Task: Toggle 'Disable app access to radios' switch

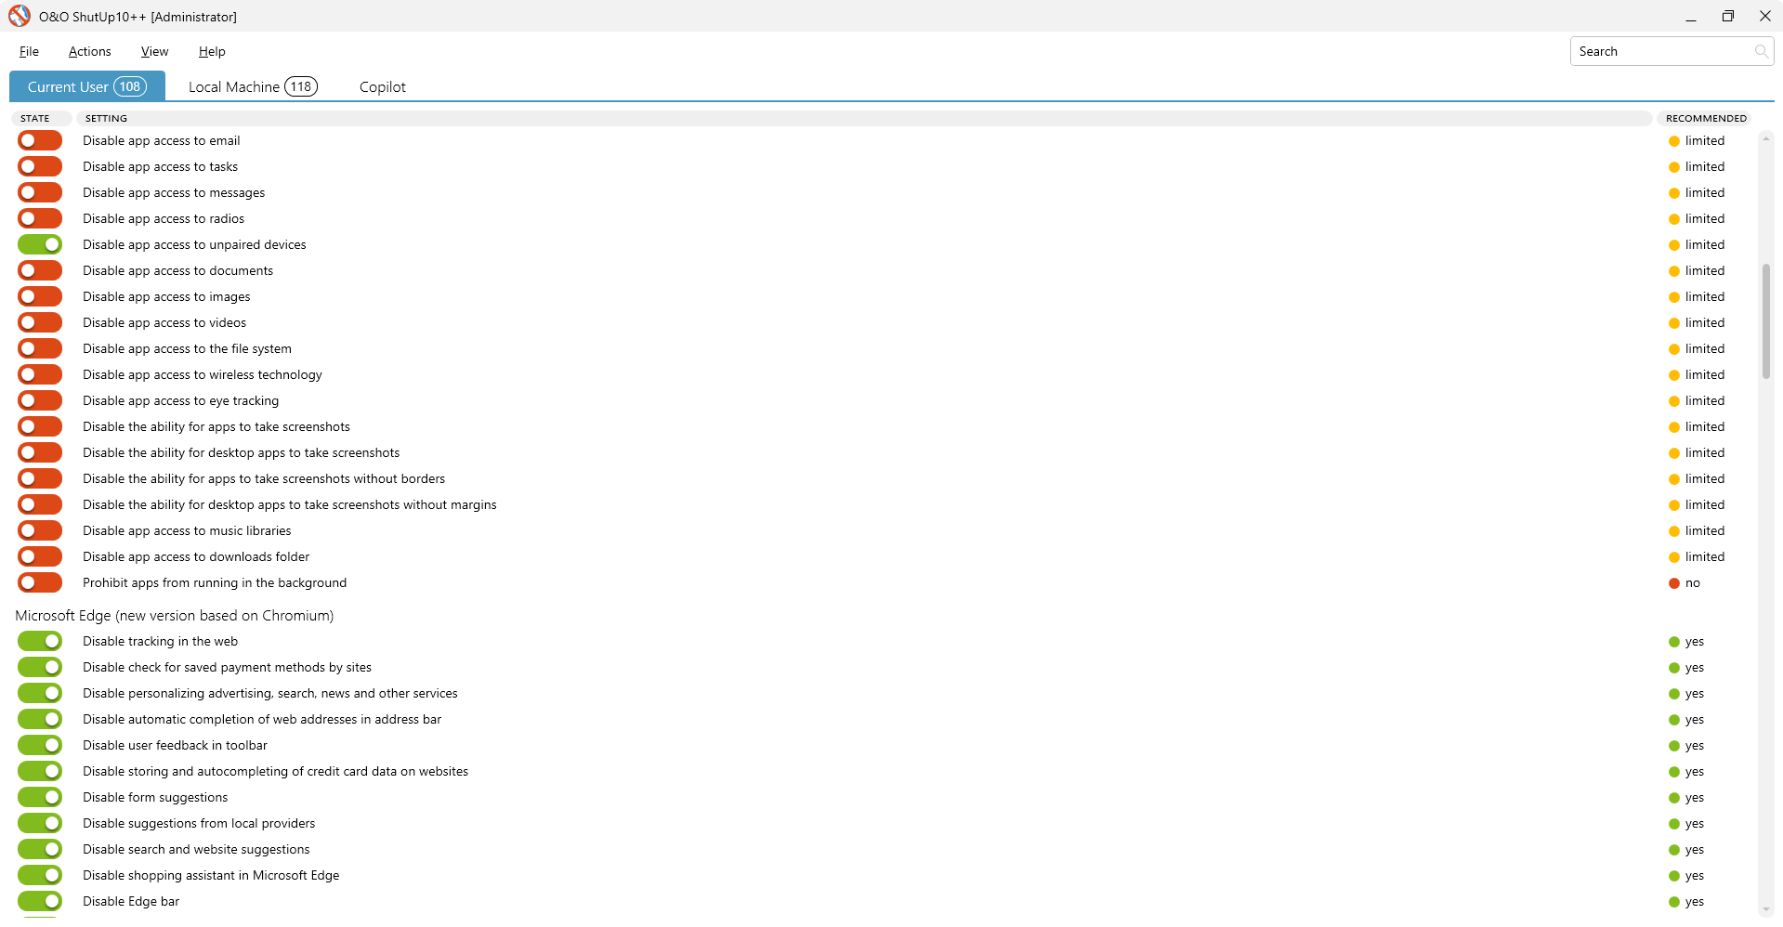Action: (x=40, y=218)
